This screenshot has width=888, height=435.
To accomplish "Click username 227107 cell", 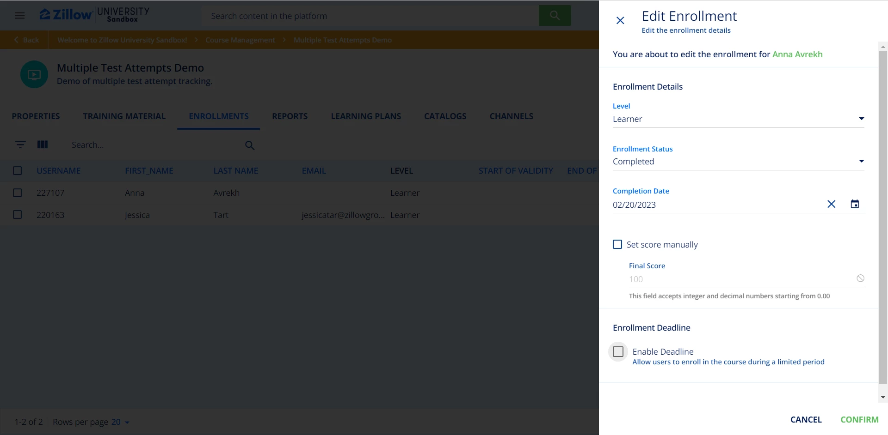I will pyautogui.click(x=50, y=193).
